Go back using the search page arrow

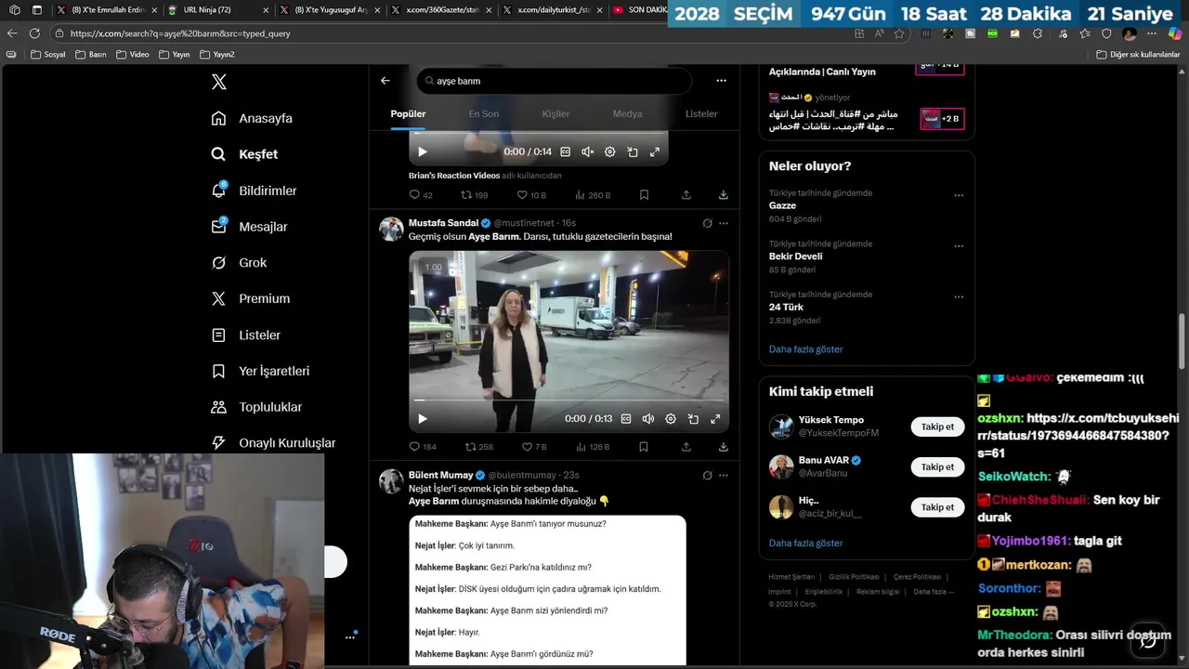coord(385,81)
